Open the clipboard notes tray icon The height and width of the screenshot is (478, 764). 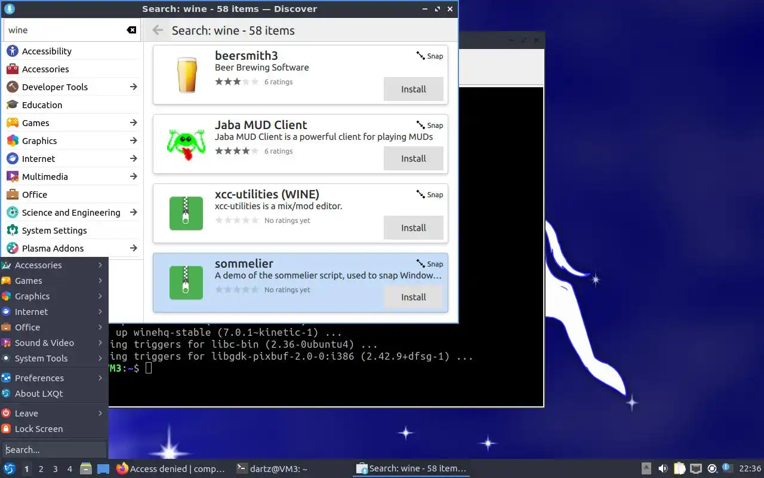pyautogui.click(x=679, y=468)
